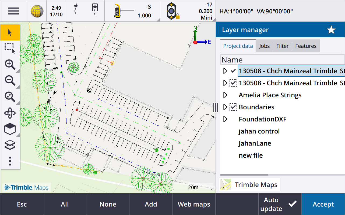Screen dimensions: 345x215
Task: Activate the rectangle select tool
Action: click(x=10, y=49)
